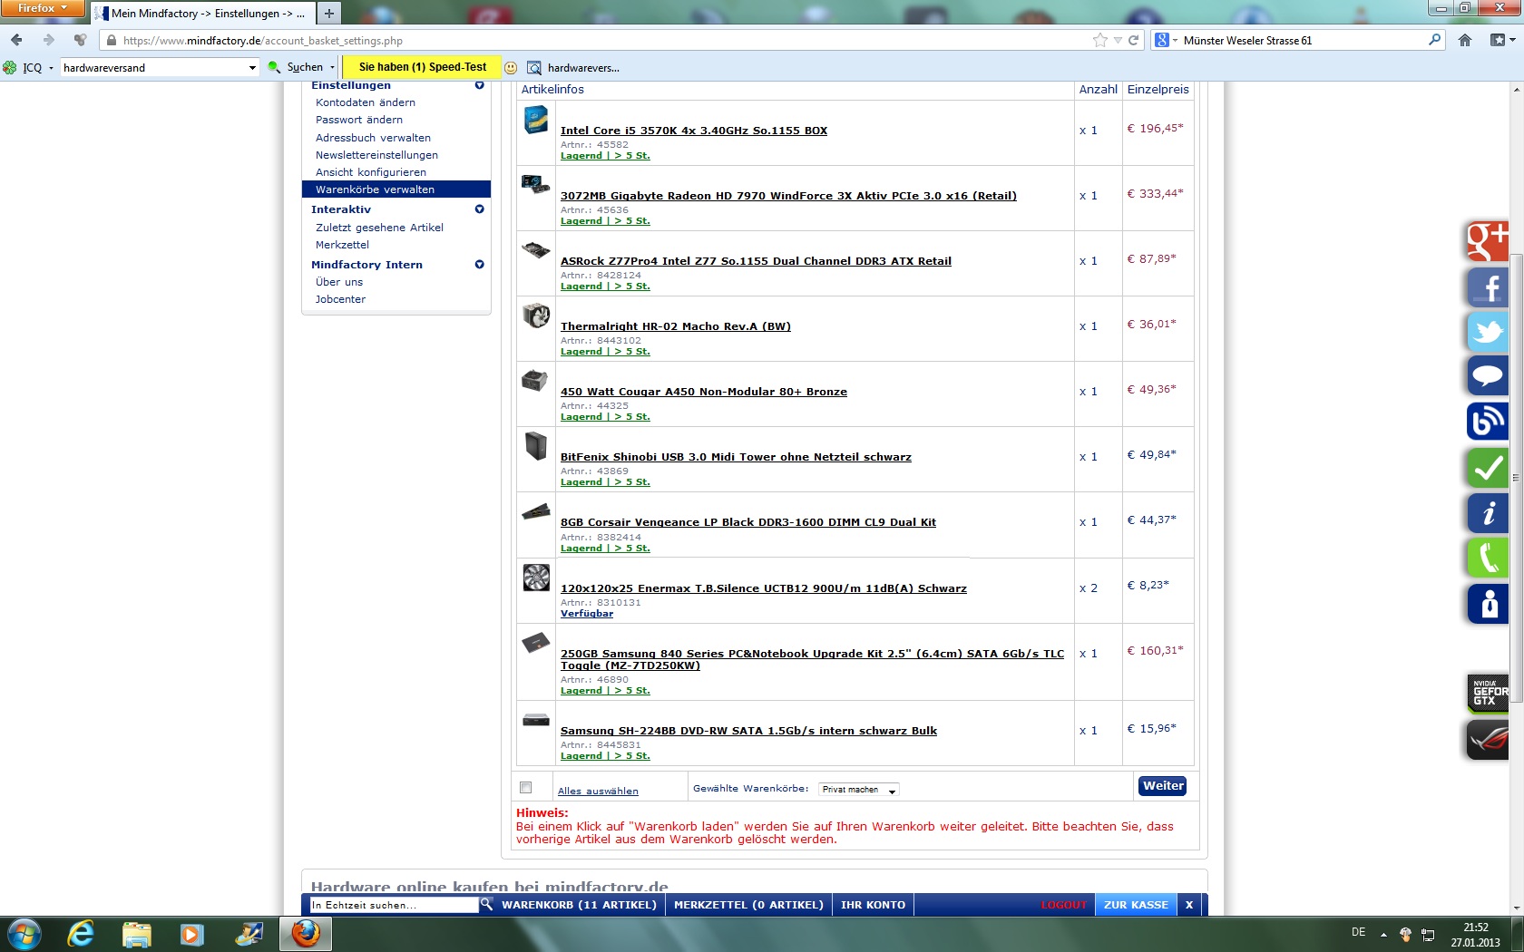Open the ICQ toolbar search dropdown

252,68
